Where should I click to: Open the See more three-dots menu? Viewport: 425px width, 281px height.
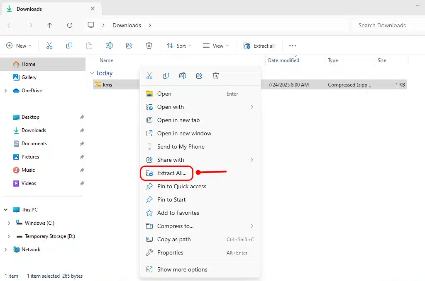click(x=293, y=46)
